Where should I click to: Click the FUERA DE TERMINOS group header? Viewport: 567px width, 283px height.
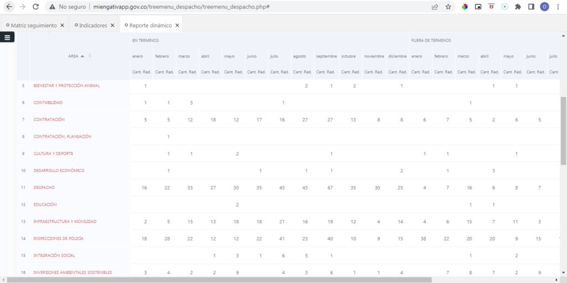tap(431, 40)
